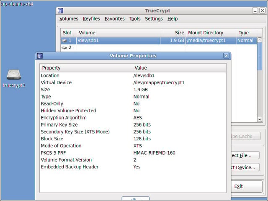Select the Read-Only property row
The image size is (268, 201).
[x=133, y=103]
